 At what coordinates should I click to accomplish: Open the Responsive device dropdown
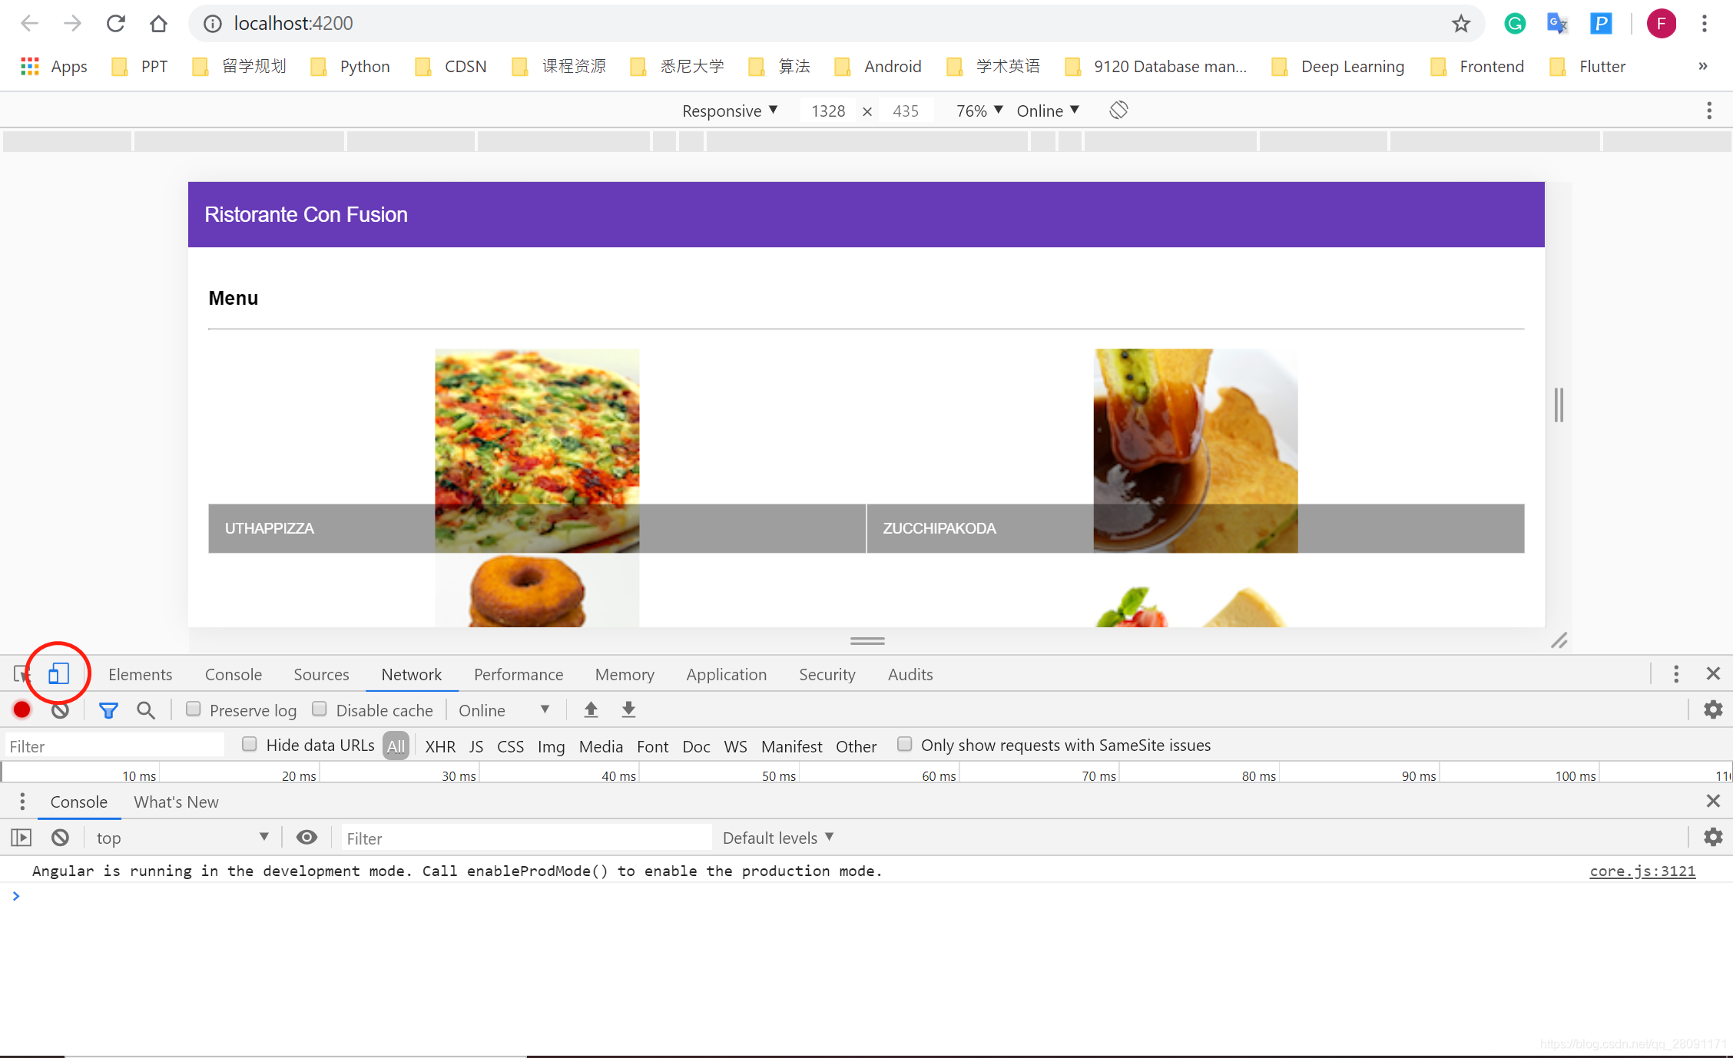click(730, 111)
